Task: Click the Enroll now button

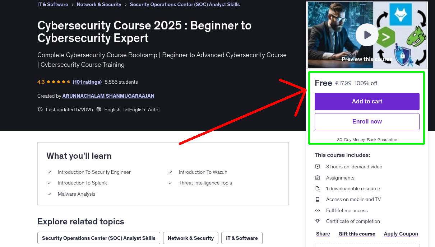Action: (x=367, y=121)
